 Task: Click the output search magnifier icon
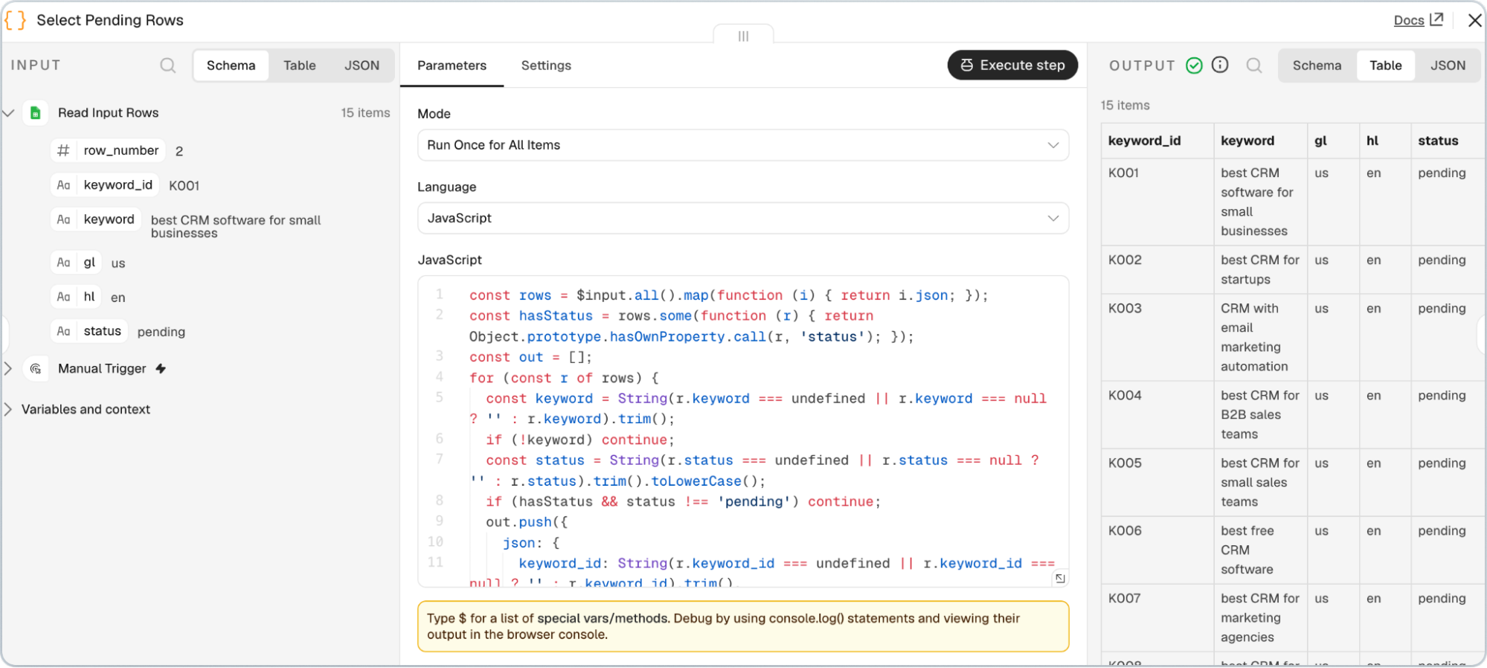1254,65
